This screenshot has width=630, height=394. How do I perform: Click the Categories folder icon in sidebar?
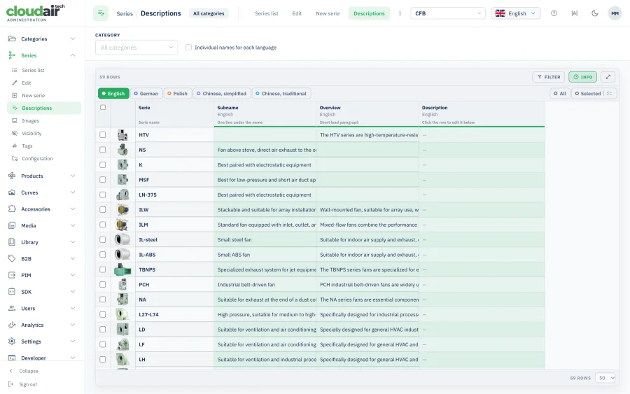coord(12,38)
